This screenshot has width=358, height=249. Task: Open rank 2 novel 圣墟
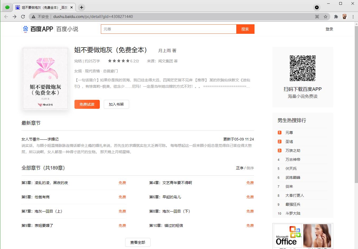point(289,142)
